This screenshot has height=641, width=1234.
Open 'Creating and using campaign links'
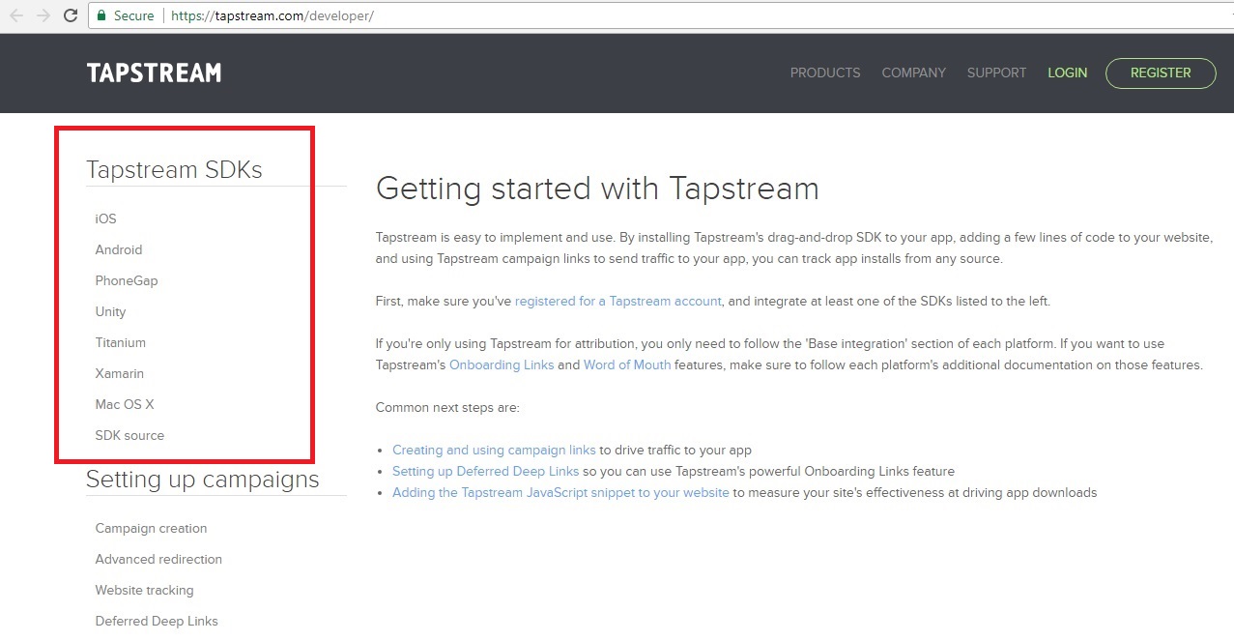coord(494,450)
